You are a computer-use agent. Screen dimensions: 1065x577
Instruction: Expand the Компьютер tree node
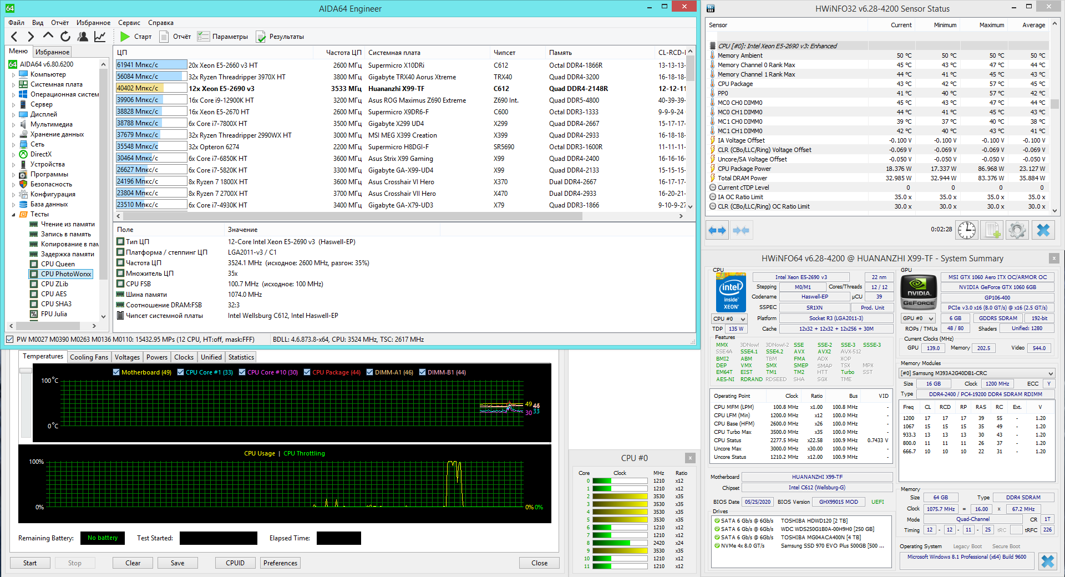click(x=14, y=74)
